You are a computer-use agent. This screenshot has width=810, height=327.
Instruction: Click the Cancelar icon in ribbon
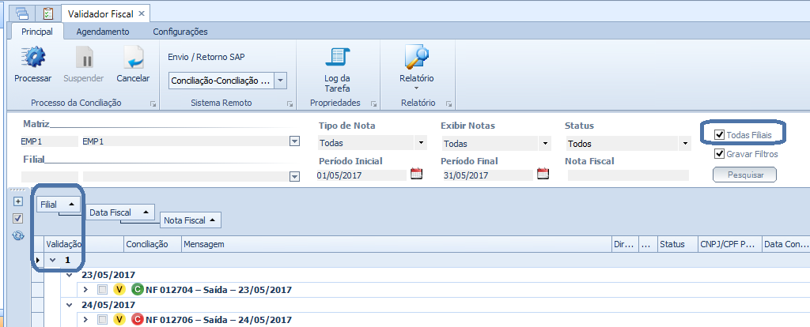click(x=133, y=58)
